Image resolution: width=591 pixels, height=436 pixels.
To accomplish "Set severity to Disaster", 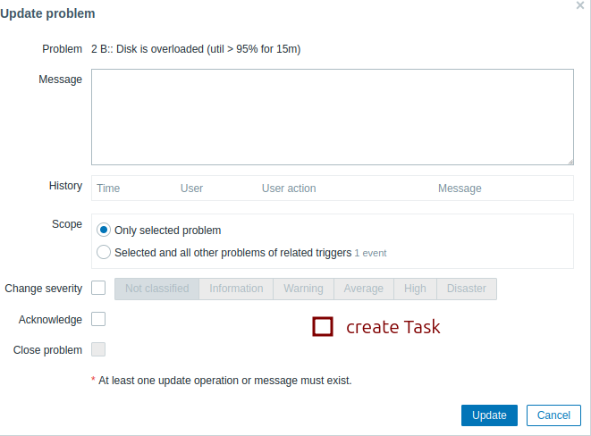I will [467, 289].
